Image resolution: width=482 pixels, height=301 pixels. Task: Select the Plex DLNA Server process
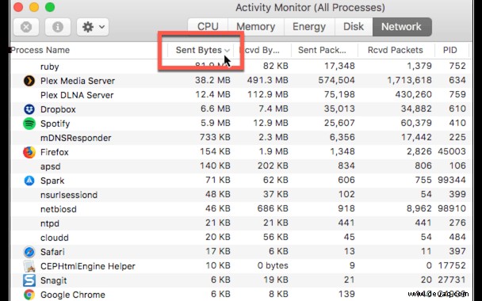[77, 95]
